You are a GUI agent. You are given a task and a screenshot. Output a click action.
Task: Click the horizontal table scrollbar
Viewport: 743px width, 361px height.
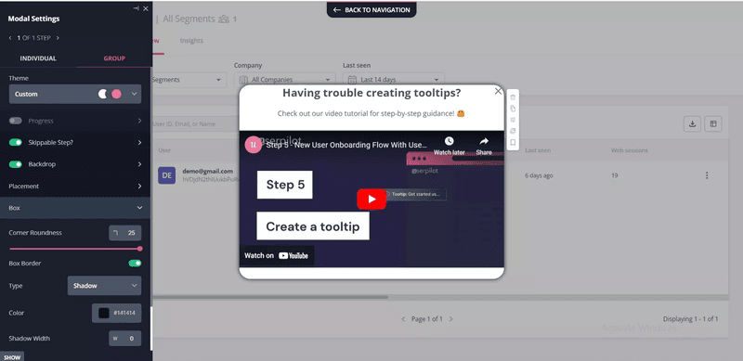point(270,297)
